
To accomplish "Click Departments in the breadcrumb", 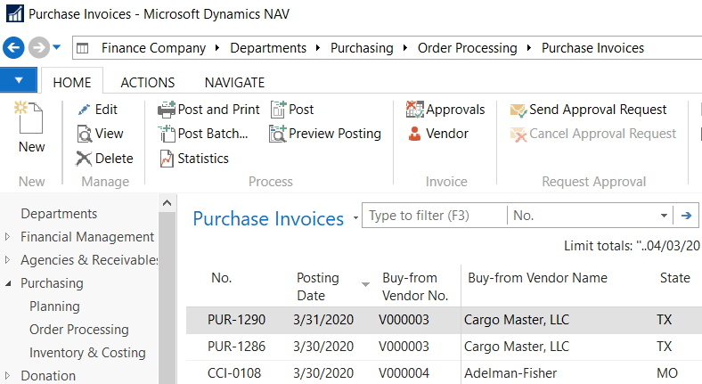I will (x=268, y=48).
